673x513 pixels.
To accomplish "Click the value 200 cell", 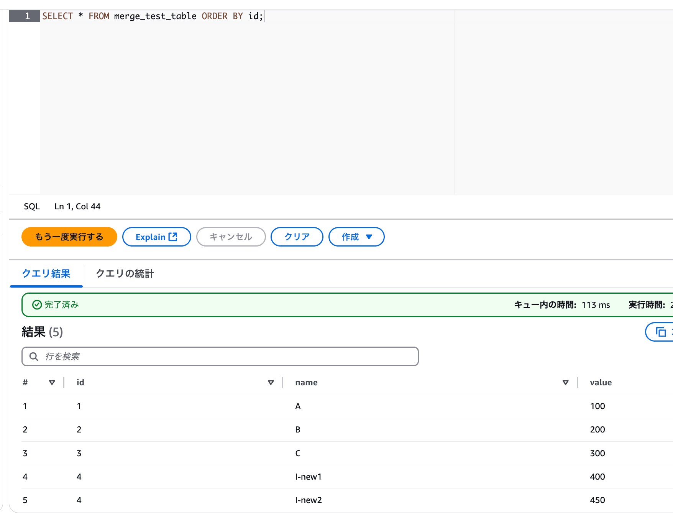I will click(597, 429).
